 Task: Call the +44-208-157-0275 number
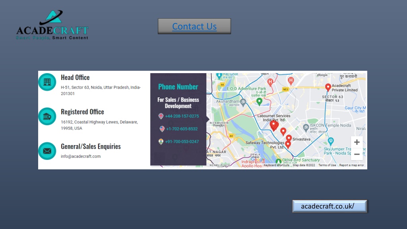coord(182,116)
